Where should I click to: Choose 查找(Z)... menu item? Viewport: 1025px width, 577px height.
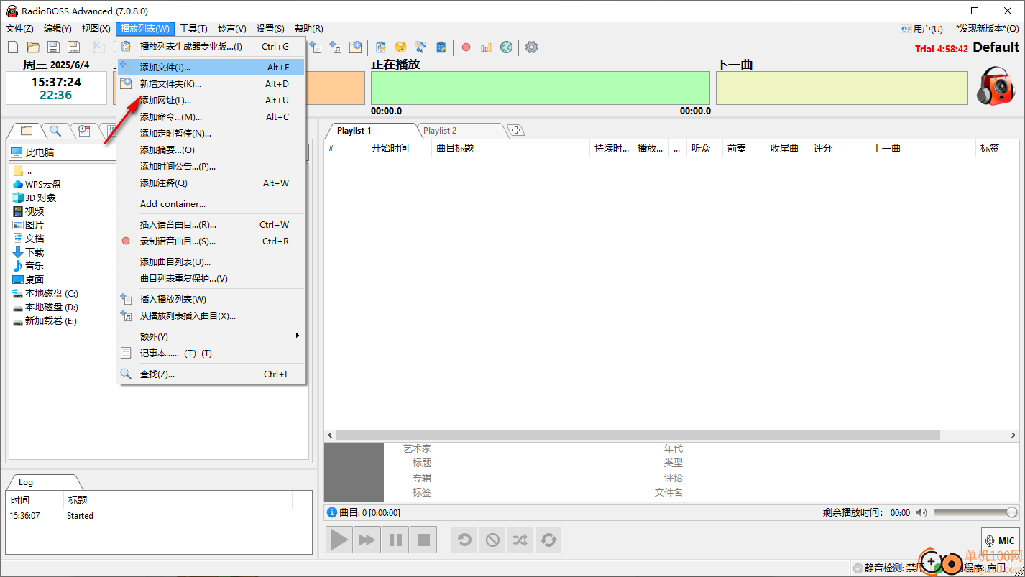pyautogui.click(x=212, y=374)
